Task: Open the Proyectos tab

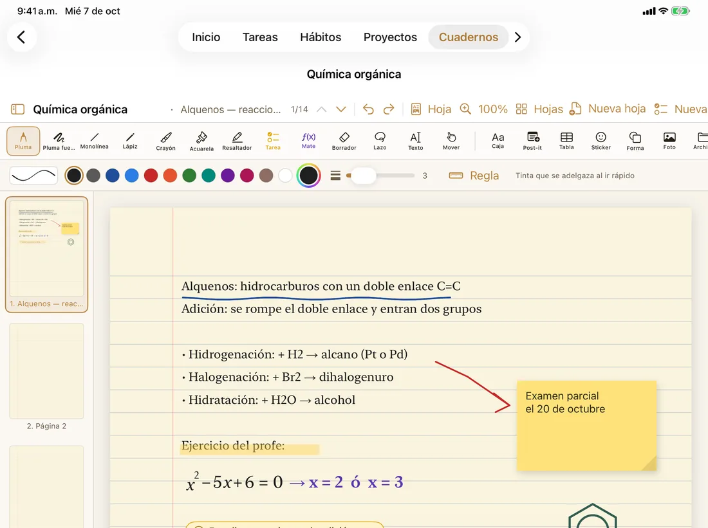Action: 390,37
